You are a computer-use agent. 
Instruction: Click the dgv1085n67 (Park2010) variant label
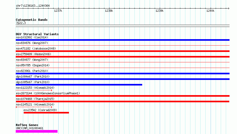[x=33, y=82]
